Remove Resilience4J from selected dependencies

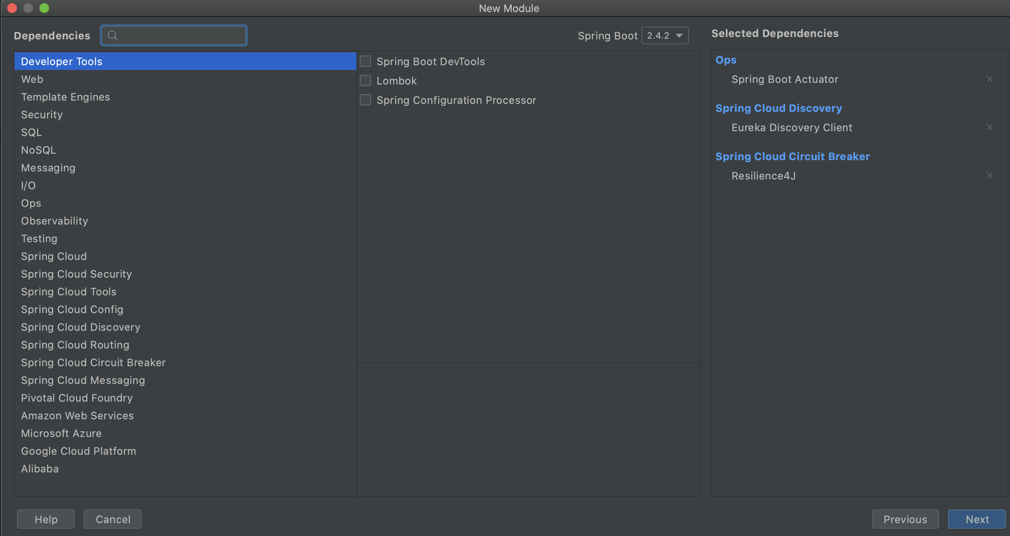pos(989,176)
